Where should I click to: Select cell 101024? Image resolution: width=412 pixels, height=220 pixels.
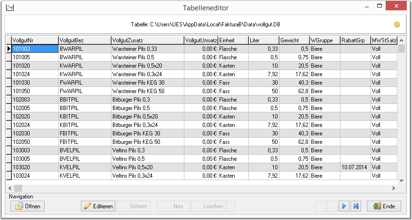[35, 74]
